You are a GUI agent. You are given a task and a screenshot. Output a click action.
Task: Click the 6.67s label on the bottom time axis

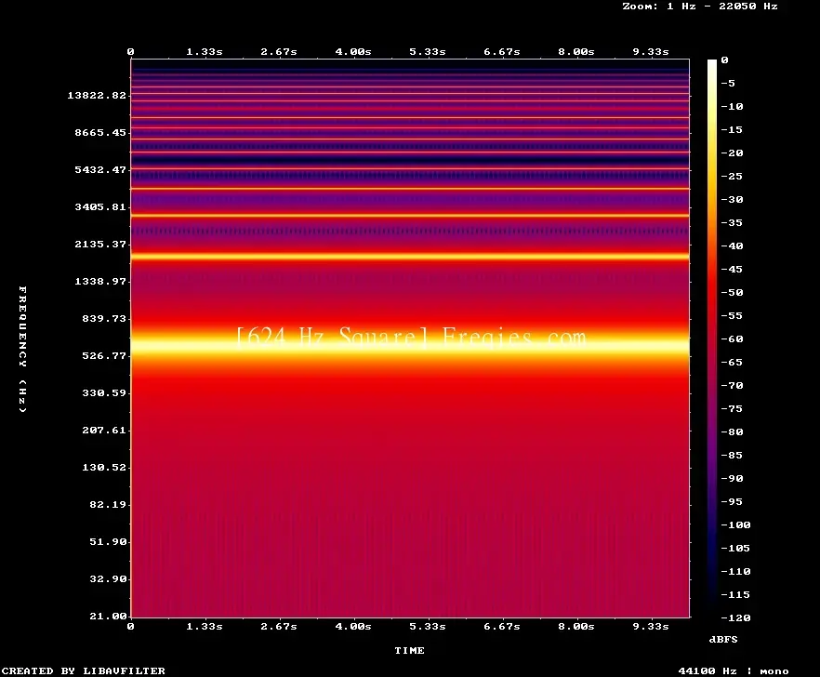(x=501, y=626)
